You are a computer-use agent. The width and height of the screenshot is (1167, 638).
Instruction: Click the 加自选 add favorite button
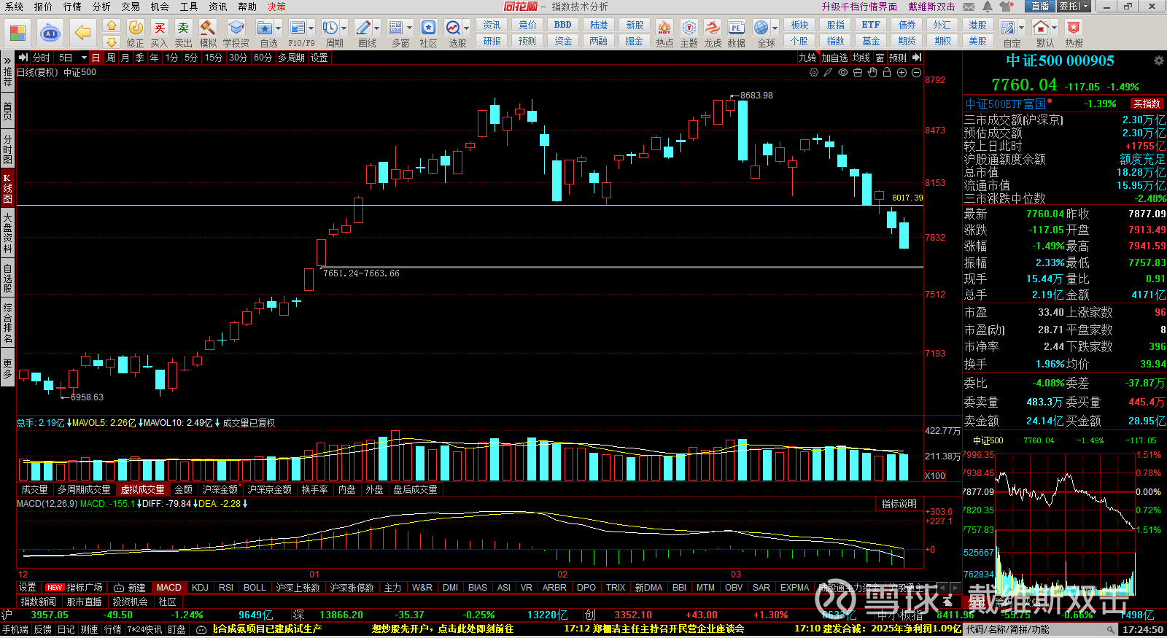(x=834, y=58)
